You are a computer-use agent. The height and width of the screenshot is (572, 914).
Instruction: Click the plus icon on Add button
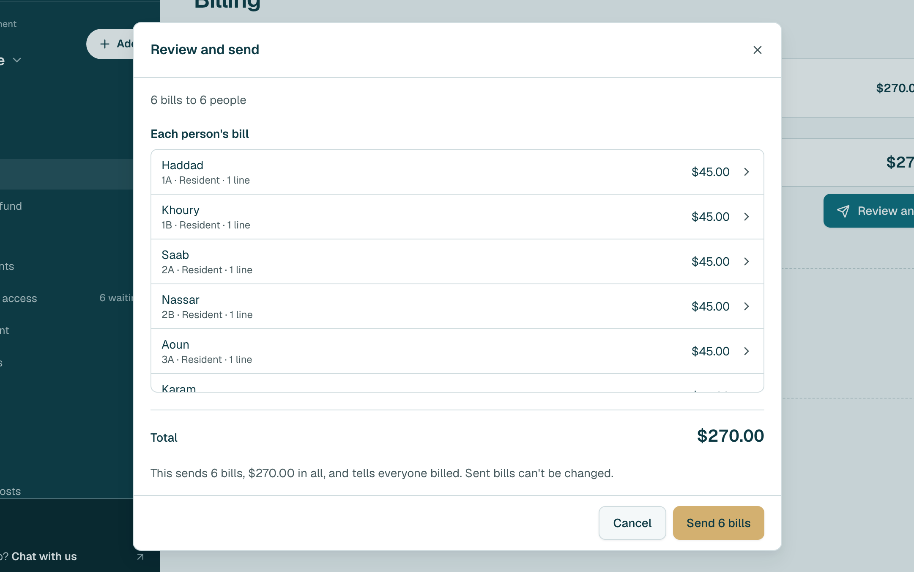pos(105,44)
